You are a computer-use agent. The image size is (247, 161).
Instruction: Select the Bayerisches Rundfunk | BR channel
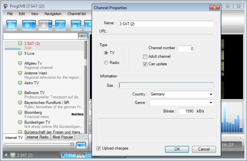(44, 105)
